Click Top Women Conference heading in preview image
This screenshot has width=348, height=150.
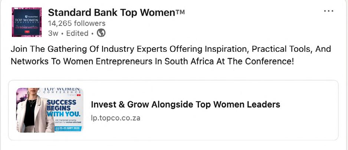[62, 91]
